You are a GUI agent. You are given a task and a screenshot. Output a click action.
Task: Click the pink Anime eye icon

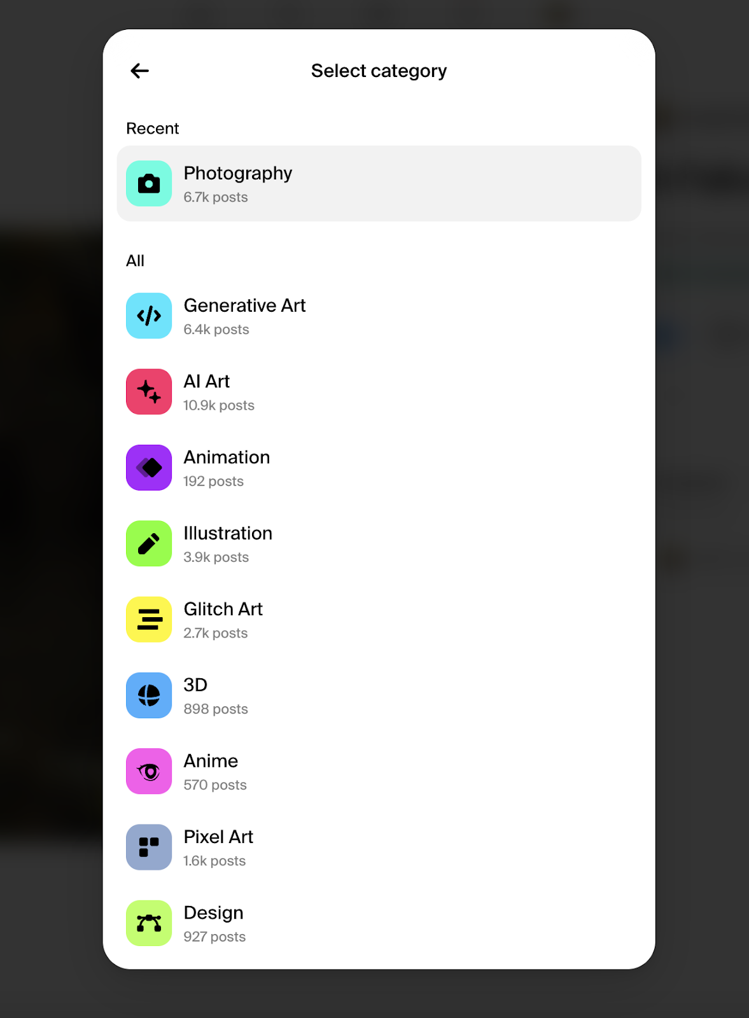pyautogui.click(x=149, y=772)
